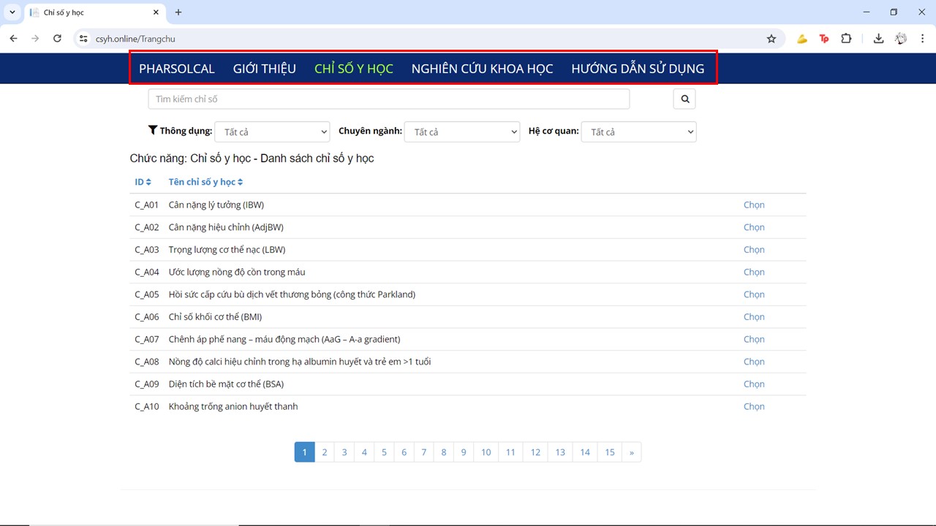The image size is (936, 526).
Task: Go to pagination page 3
Action: (x=344, y=452)
